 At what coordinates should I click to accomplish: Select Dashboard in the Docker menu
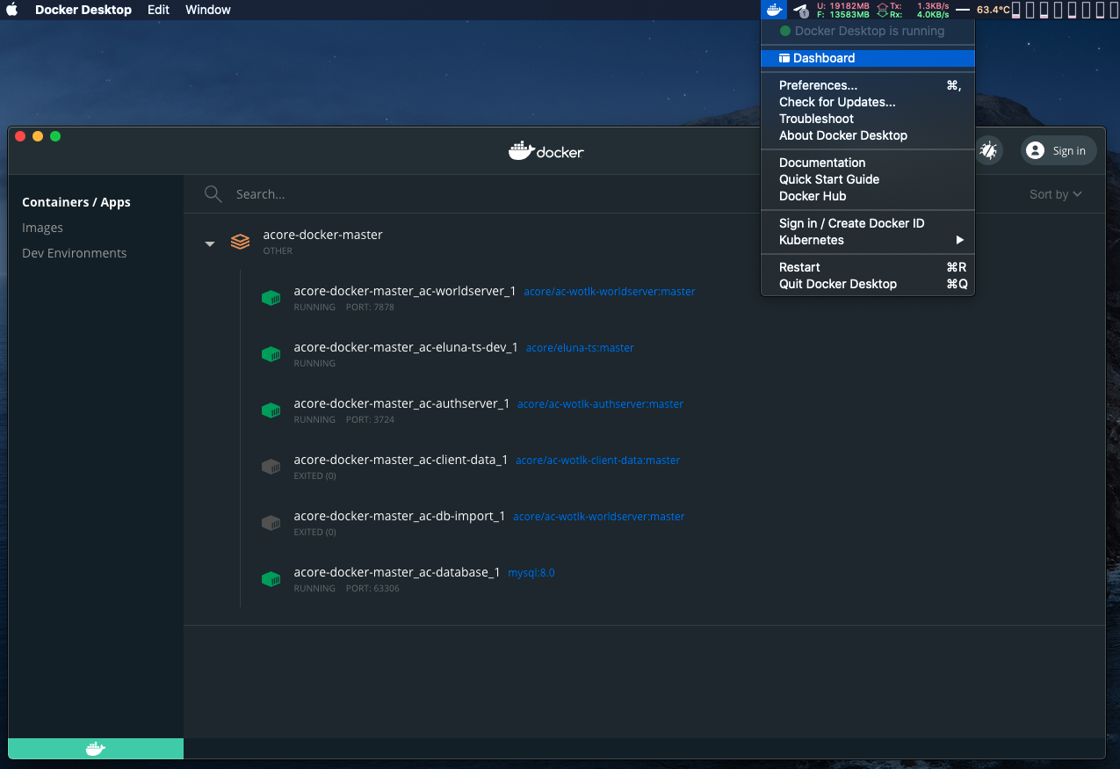pyautogui.click(x=868, y=58)
